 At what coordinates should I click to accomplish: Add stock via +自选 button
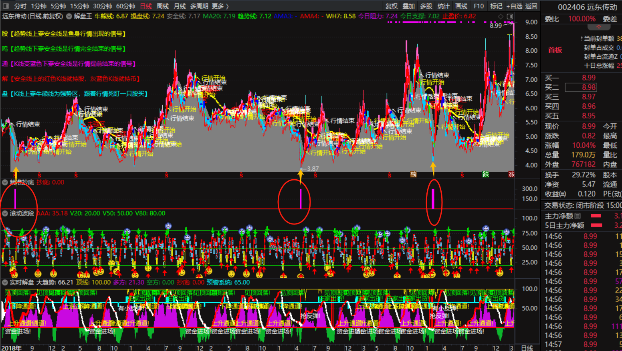click(514, 6)
